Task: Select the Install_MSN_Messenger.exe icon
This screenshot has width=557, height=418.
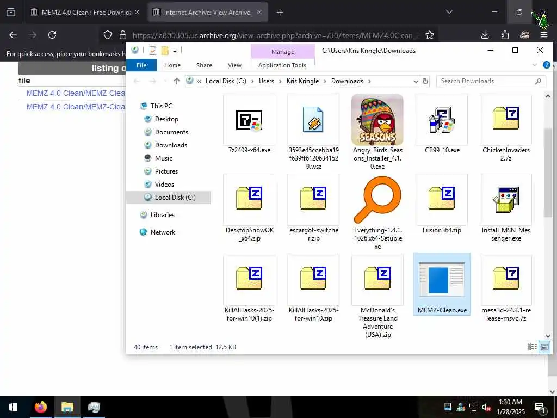Action: [x=506, y=199]
